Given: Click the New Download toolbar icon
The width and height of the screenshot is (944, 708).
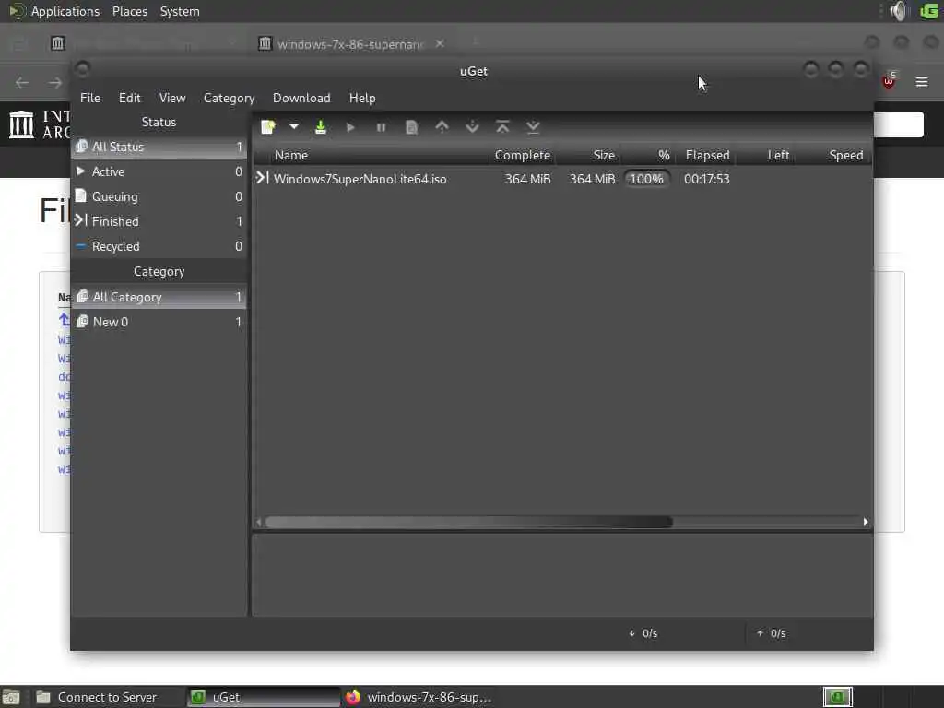Looking at the screenshot, I should (268, 127).
